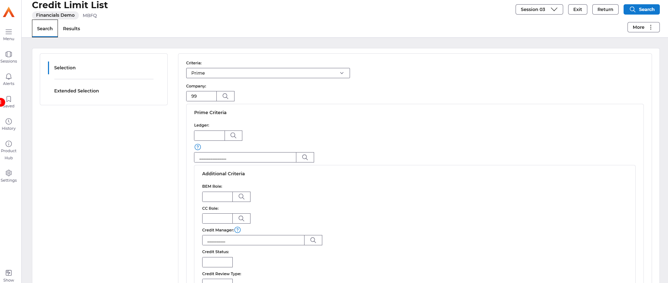The image size is (668, 283).
Task: Show Alerts bell icon
Action: coord(9,76)
